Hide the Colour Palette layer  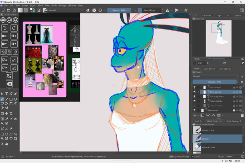194,101
